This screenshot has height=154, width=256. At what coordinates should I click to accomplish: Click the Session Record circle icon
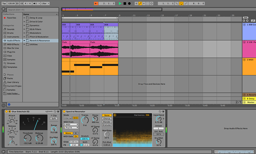[152, 3]
